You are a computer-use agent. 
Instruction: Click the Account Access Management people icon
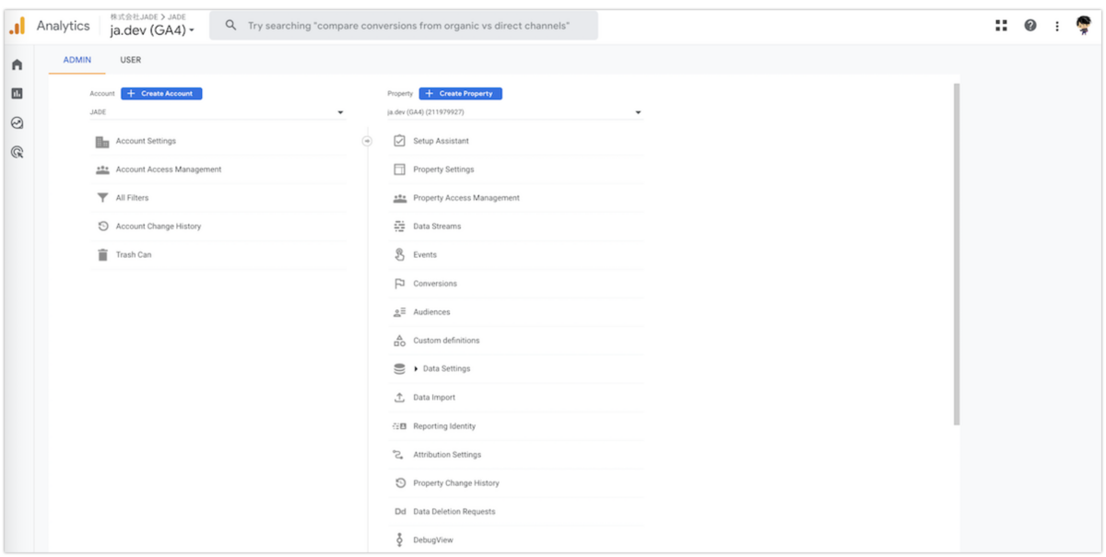pyautogui.click(x=102, y=170)
